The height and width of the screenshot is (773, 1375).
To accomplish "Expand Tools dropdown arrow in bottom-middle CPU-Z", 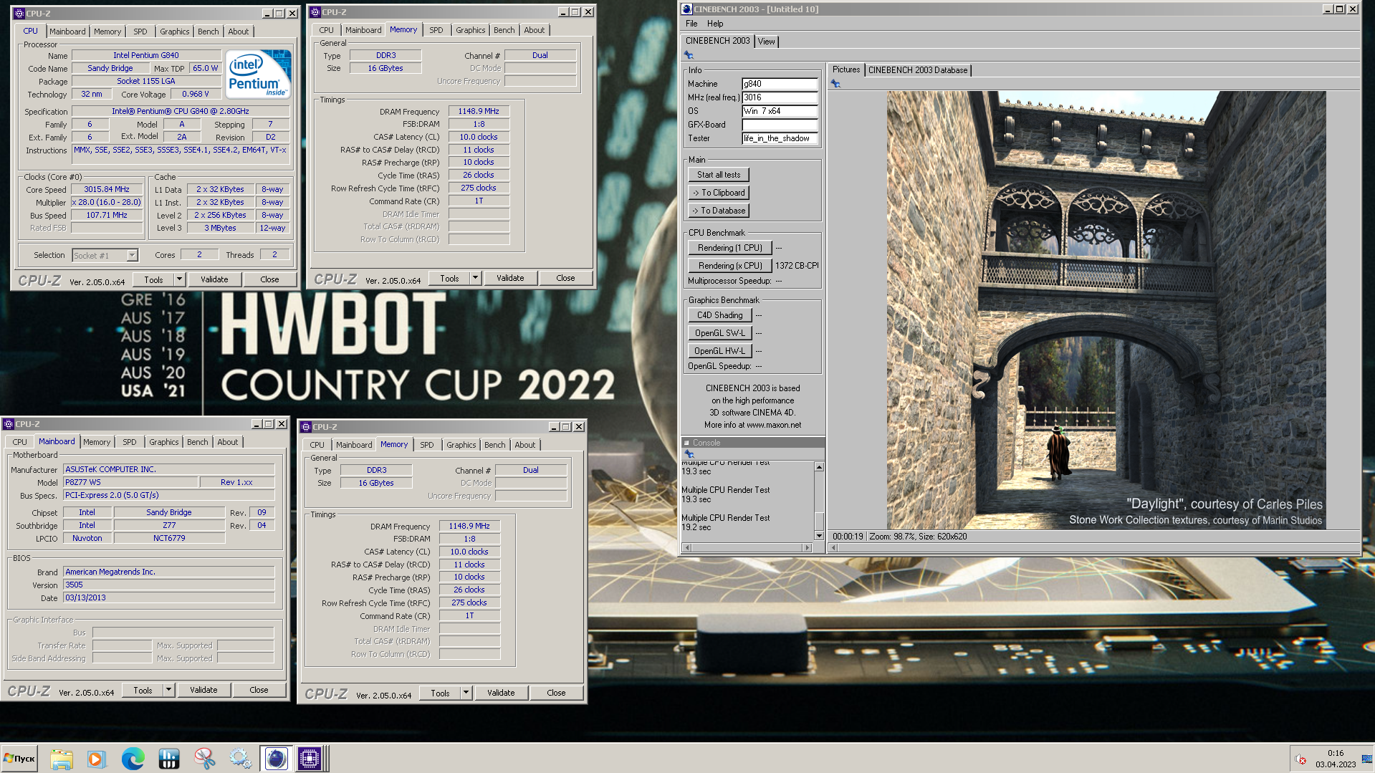I will point(466,693).
